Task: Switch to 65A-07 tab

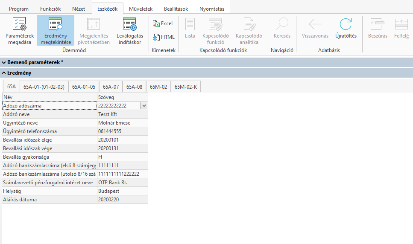Action: [x=111, y=87]
